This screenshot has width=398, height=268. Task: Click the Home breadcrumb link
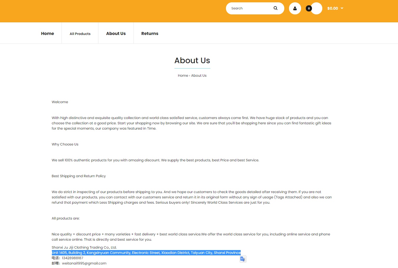tap(183, 76)
